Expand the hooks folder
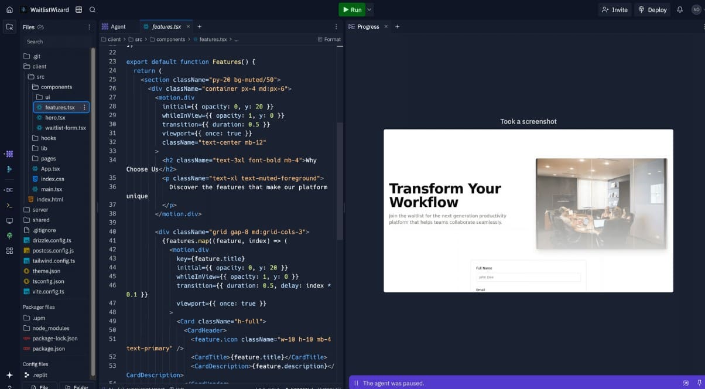This screenshot has width=705, height=389. [x=48, y=138]
